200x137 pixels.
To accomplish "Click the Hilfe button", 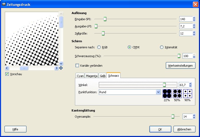I will (15, 129).
